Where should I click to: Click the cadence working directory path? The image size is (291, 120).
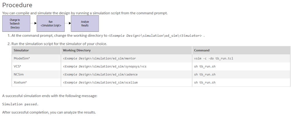[x=100, y=74]
